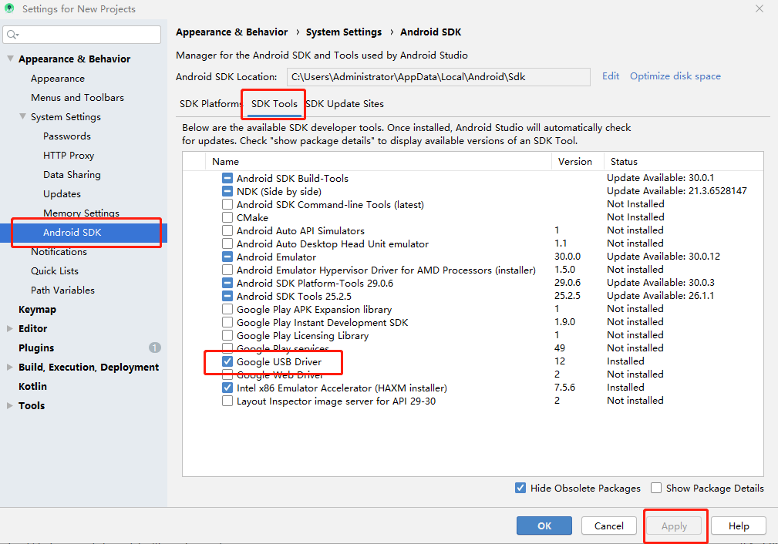This screenshot has width=778, height=544.
Task: Enable Show Package Details checkbox
Action: click(656, 488)
